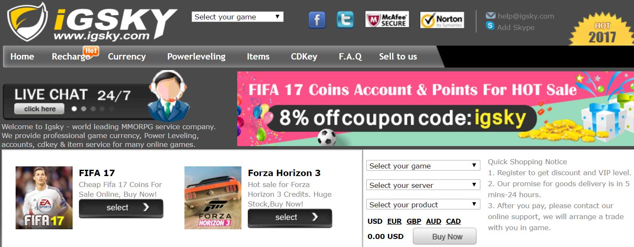The width and height of the screenshot is (634, 247).
Task: Select the first carousel dot indicator
Action: tap(74, 109)
